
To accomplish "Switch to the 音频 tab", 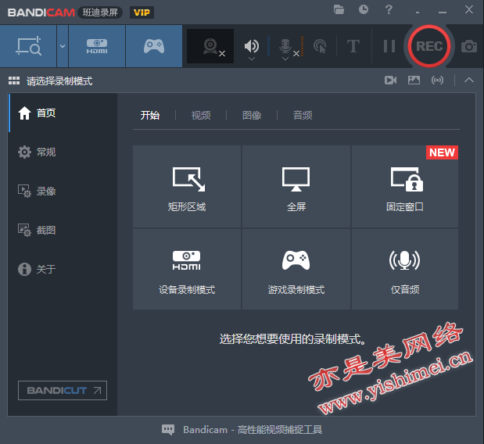I will coord(303,116).
